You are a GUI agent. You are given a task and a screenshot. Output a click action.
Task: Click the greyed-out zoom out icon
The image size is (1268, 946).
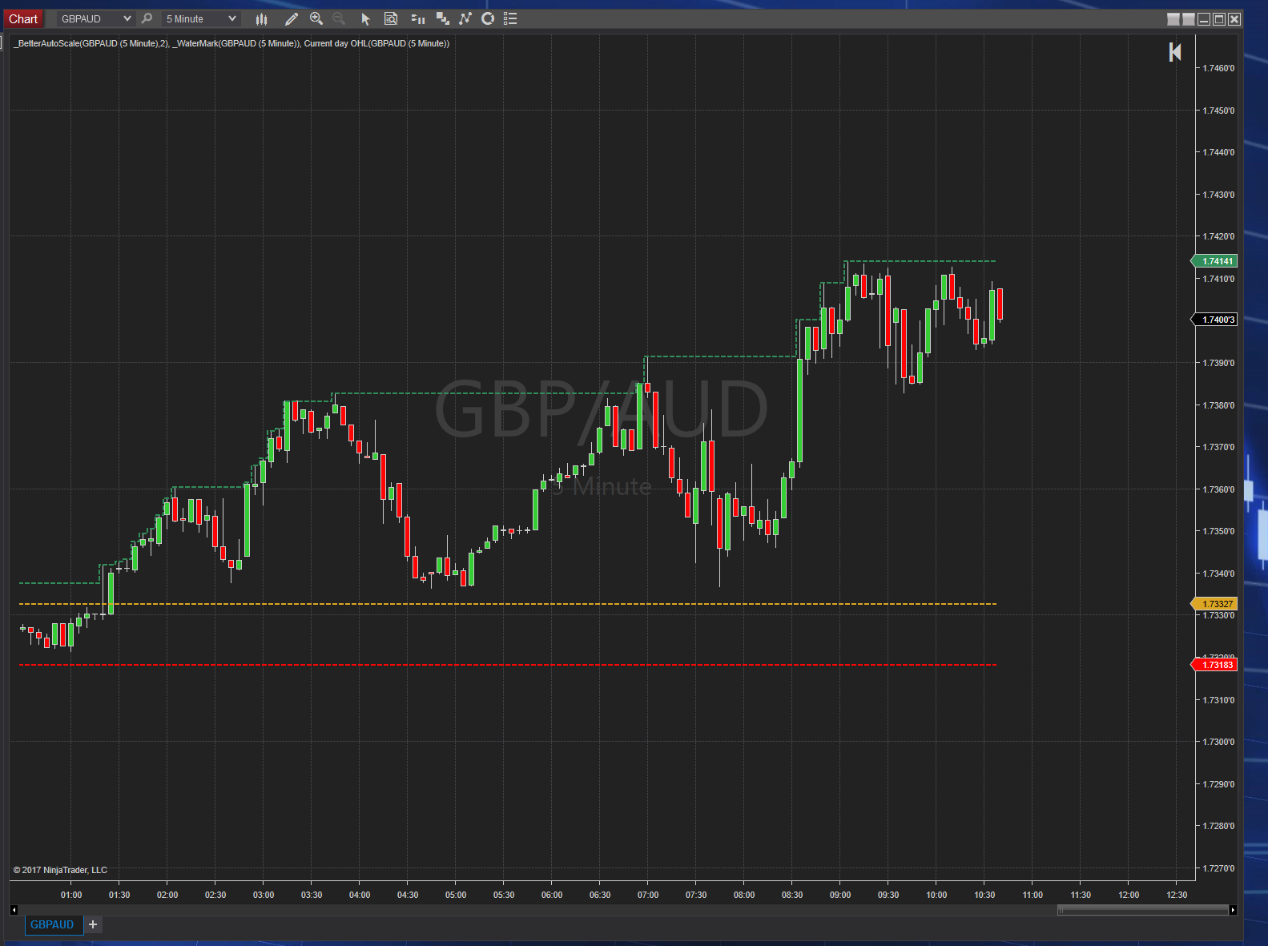pos(339,18)
